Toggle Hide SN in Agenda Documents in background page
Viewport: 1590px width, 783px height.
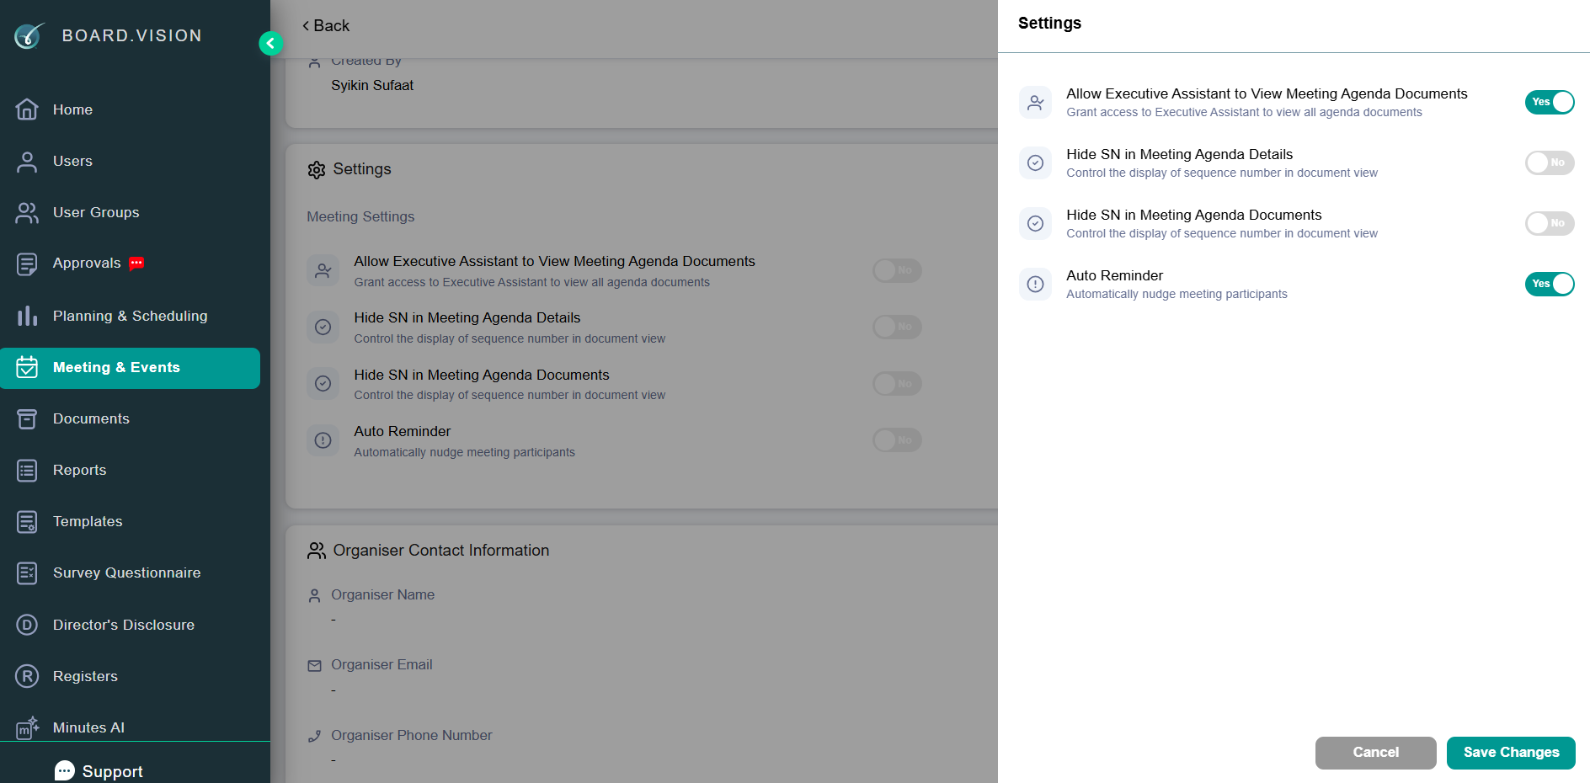[x=897, y=384]
